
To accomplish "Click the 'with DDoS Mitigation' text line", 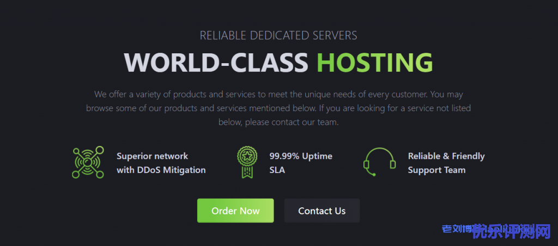I will (161, 170).
